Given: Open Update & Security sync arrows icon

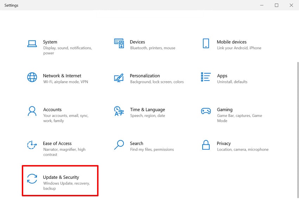Looking at the screenshot, I should [32, 179].
